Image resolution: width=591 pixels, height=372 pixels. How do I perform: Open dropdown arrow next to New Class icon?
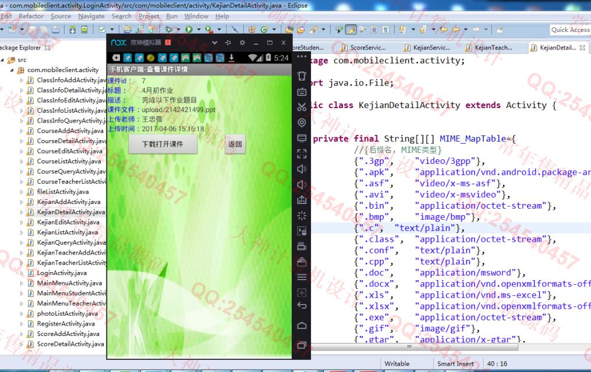pyautogui.click(x=274, y=30)
